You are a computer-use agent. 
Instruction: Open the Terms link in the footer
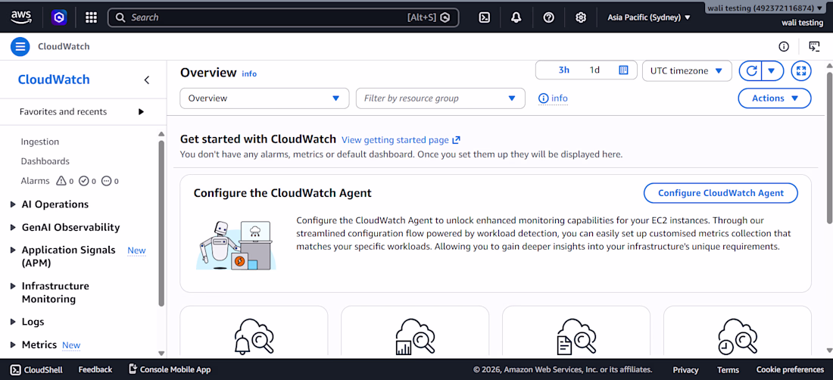pos(728,370)
